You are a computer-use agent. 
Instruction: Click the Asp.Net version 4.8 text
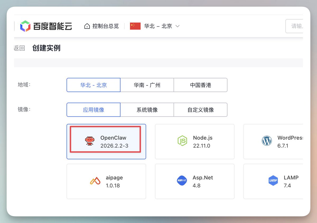click(197, 185)
